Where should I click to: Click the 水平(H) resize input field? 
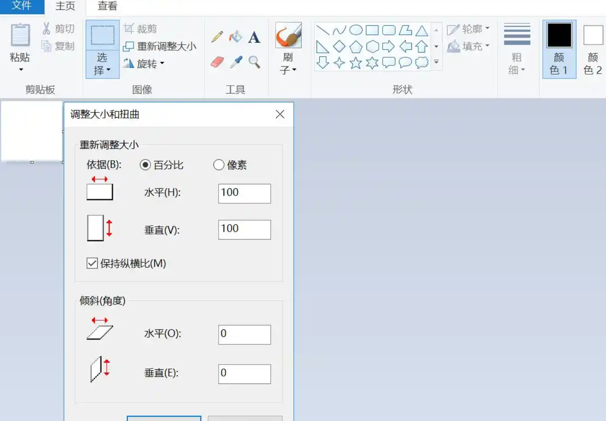pyautogui.click(x=244, y=193)
